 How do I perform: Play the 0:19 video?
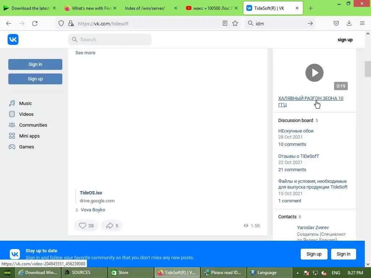click(x=314, y=72)
